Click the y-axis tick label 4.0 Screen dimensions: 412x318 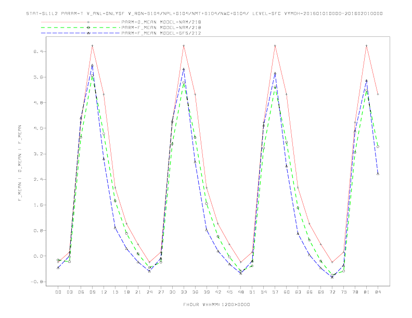38,128
